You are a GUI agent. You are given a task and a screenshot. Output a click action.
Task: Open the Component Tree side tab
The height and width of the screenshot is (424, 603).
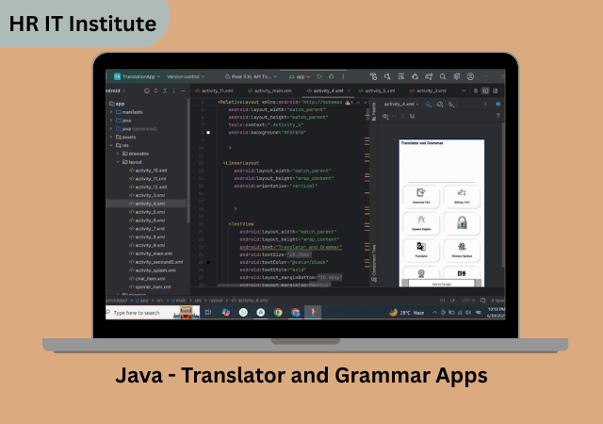[x=374, y=264]
